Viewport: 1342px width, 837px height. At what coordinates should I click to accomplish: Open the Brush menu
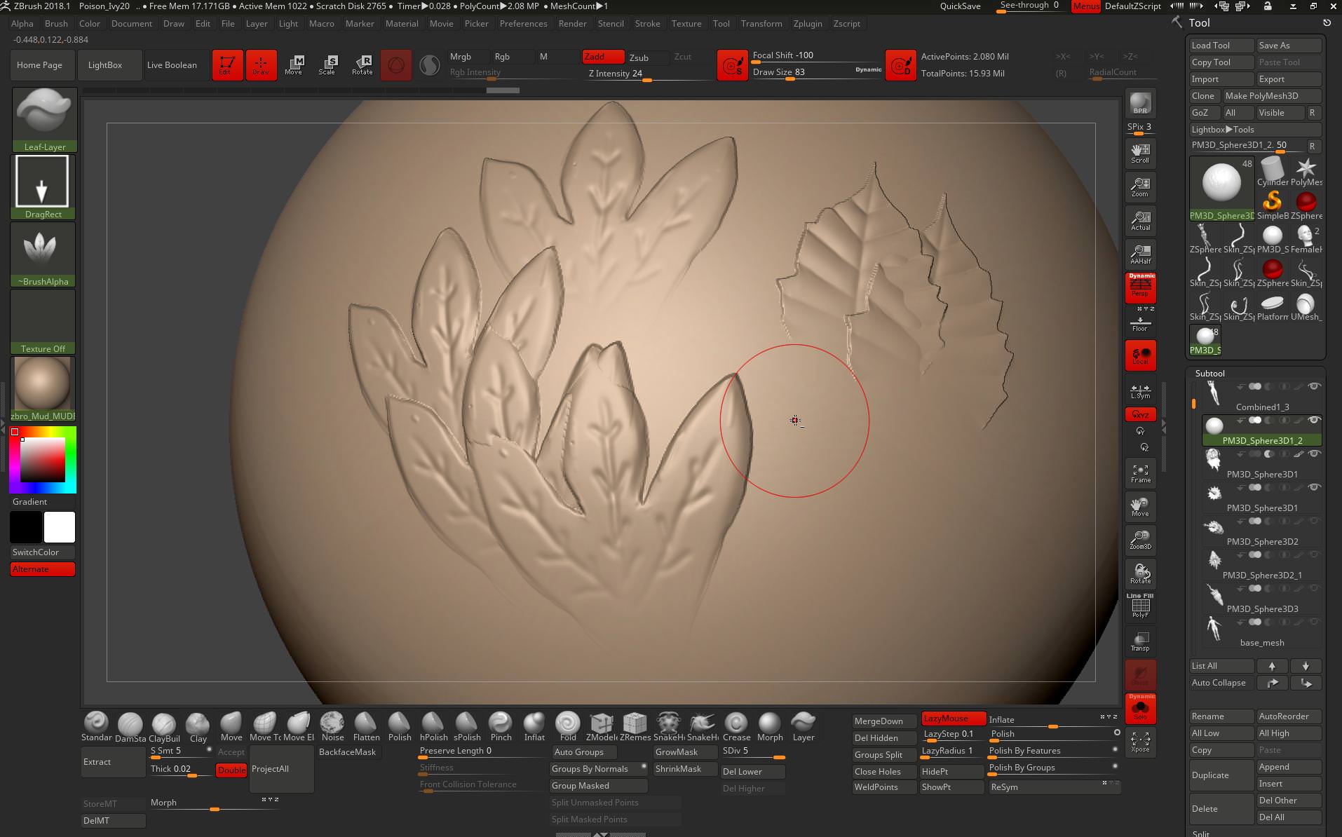[x=56, y=23]
